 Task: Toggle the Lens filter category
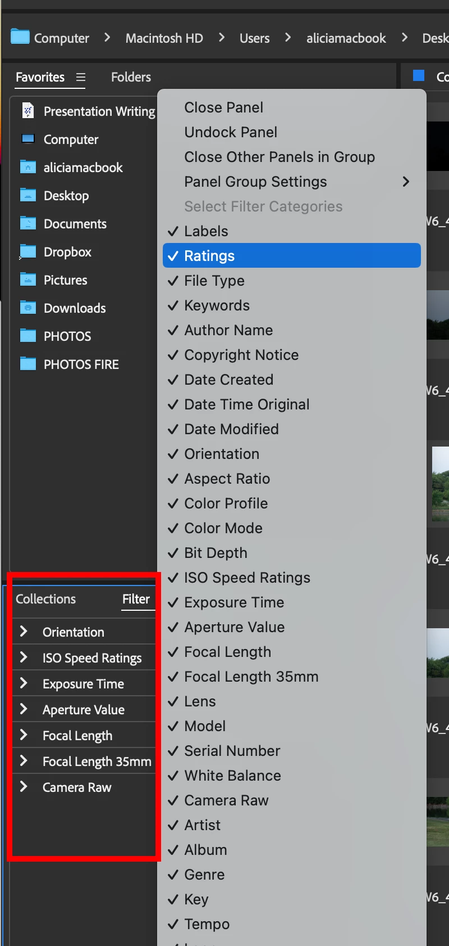point(291,701)
